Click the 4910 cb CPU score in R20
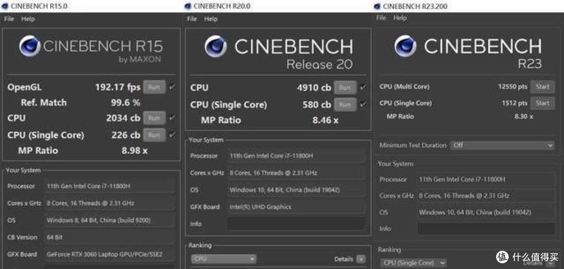The image size is (564, 269). (314, 88)
